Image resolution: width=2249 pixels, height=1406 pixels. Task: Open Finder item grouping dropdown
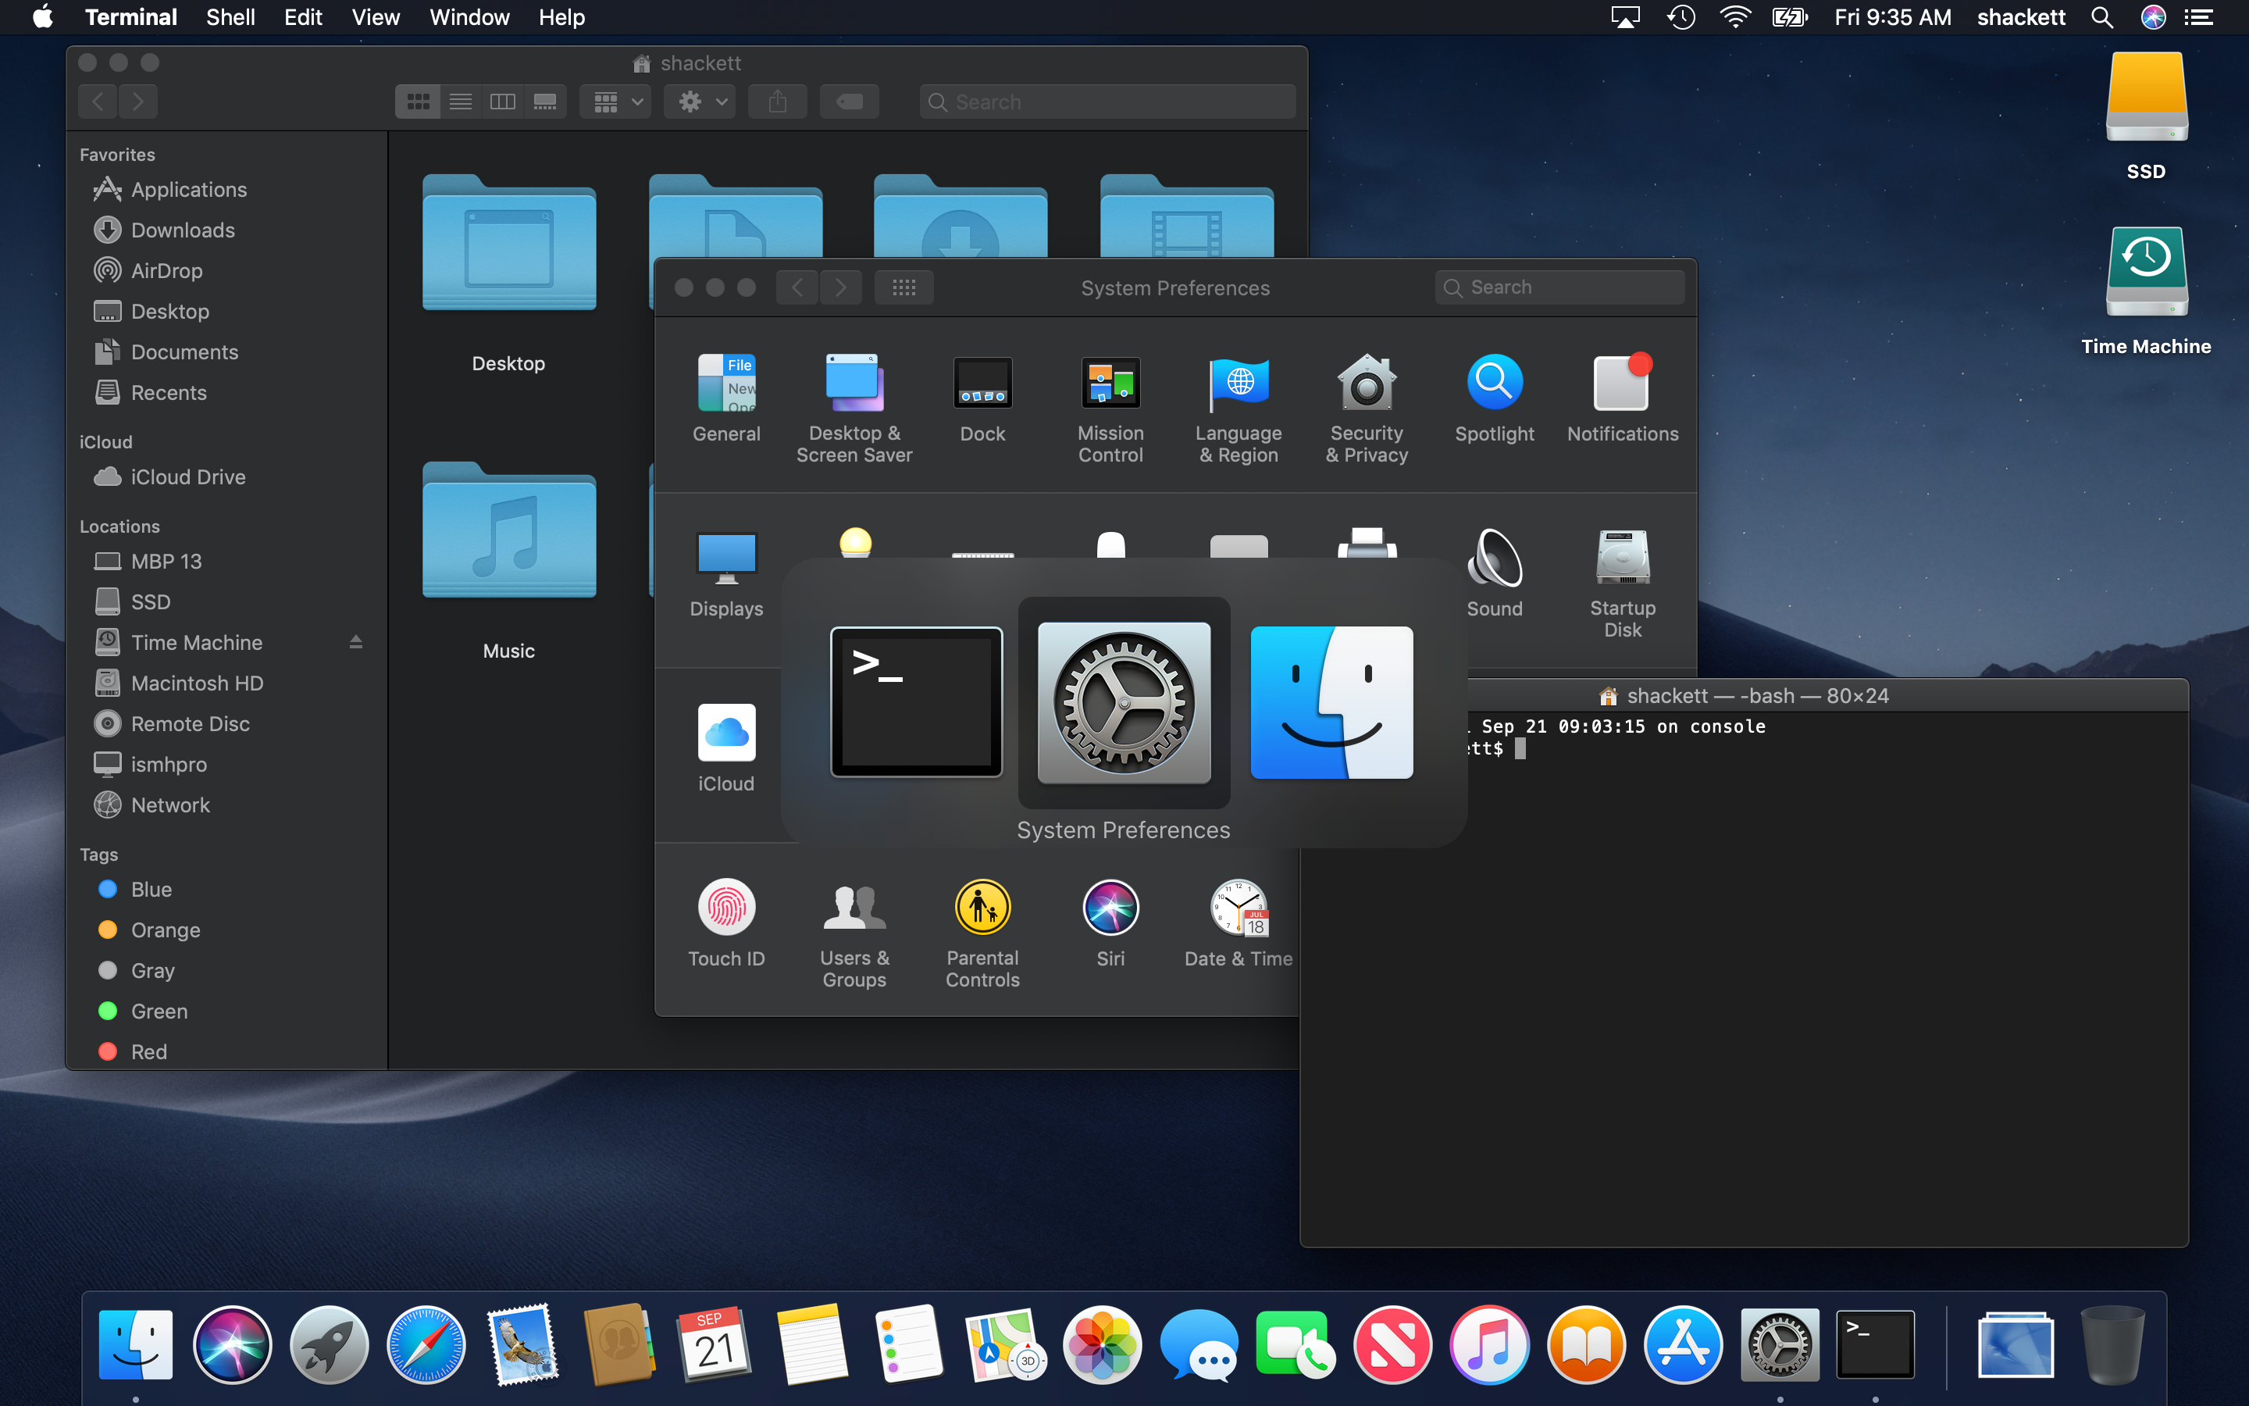616,102
